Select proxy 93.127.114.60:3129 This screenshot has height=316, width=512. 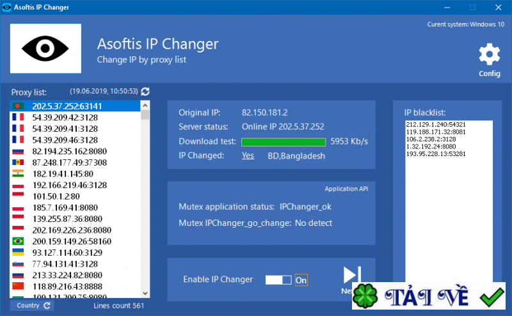[75, 253]
